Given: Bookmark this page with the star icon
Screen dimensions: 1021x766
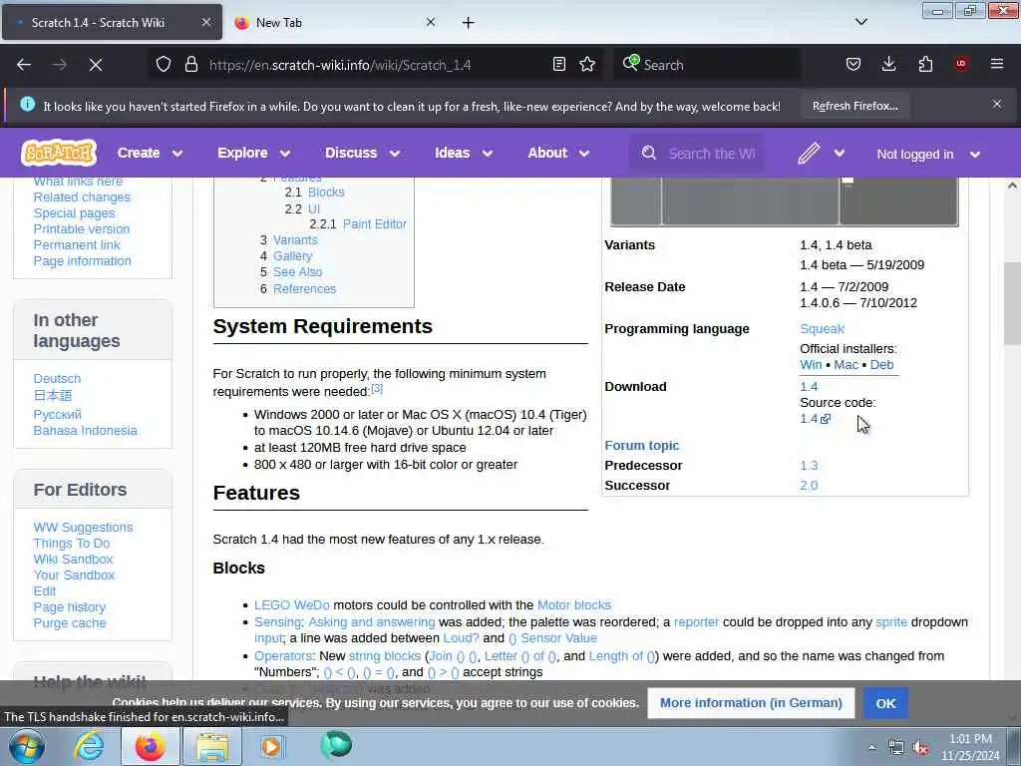Looking at the screenshot, I should click(587, 65).
